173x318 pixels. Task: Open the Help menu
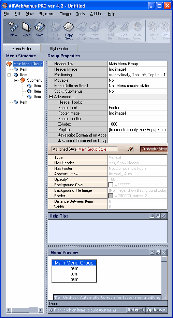click(111, 14)
